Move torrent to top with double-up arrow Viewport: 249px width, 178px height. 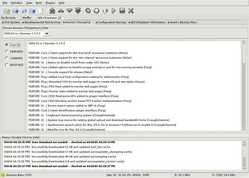[52, 11]
